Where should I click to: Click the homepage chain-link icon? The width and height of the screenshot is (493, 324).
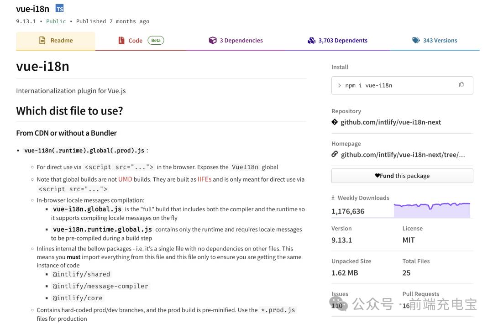point(335,154)
